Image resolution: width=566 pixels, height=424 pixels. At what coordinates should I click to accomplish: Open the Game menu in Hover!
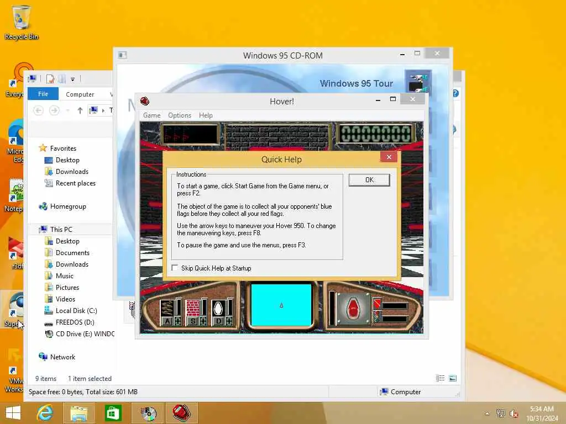click(x=151, y=115)
